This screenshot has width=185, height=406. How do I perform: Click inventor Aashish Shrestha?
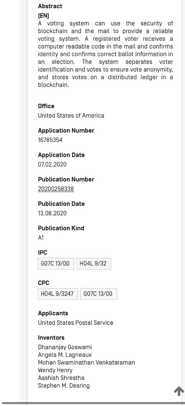click(x=61, y=378)
